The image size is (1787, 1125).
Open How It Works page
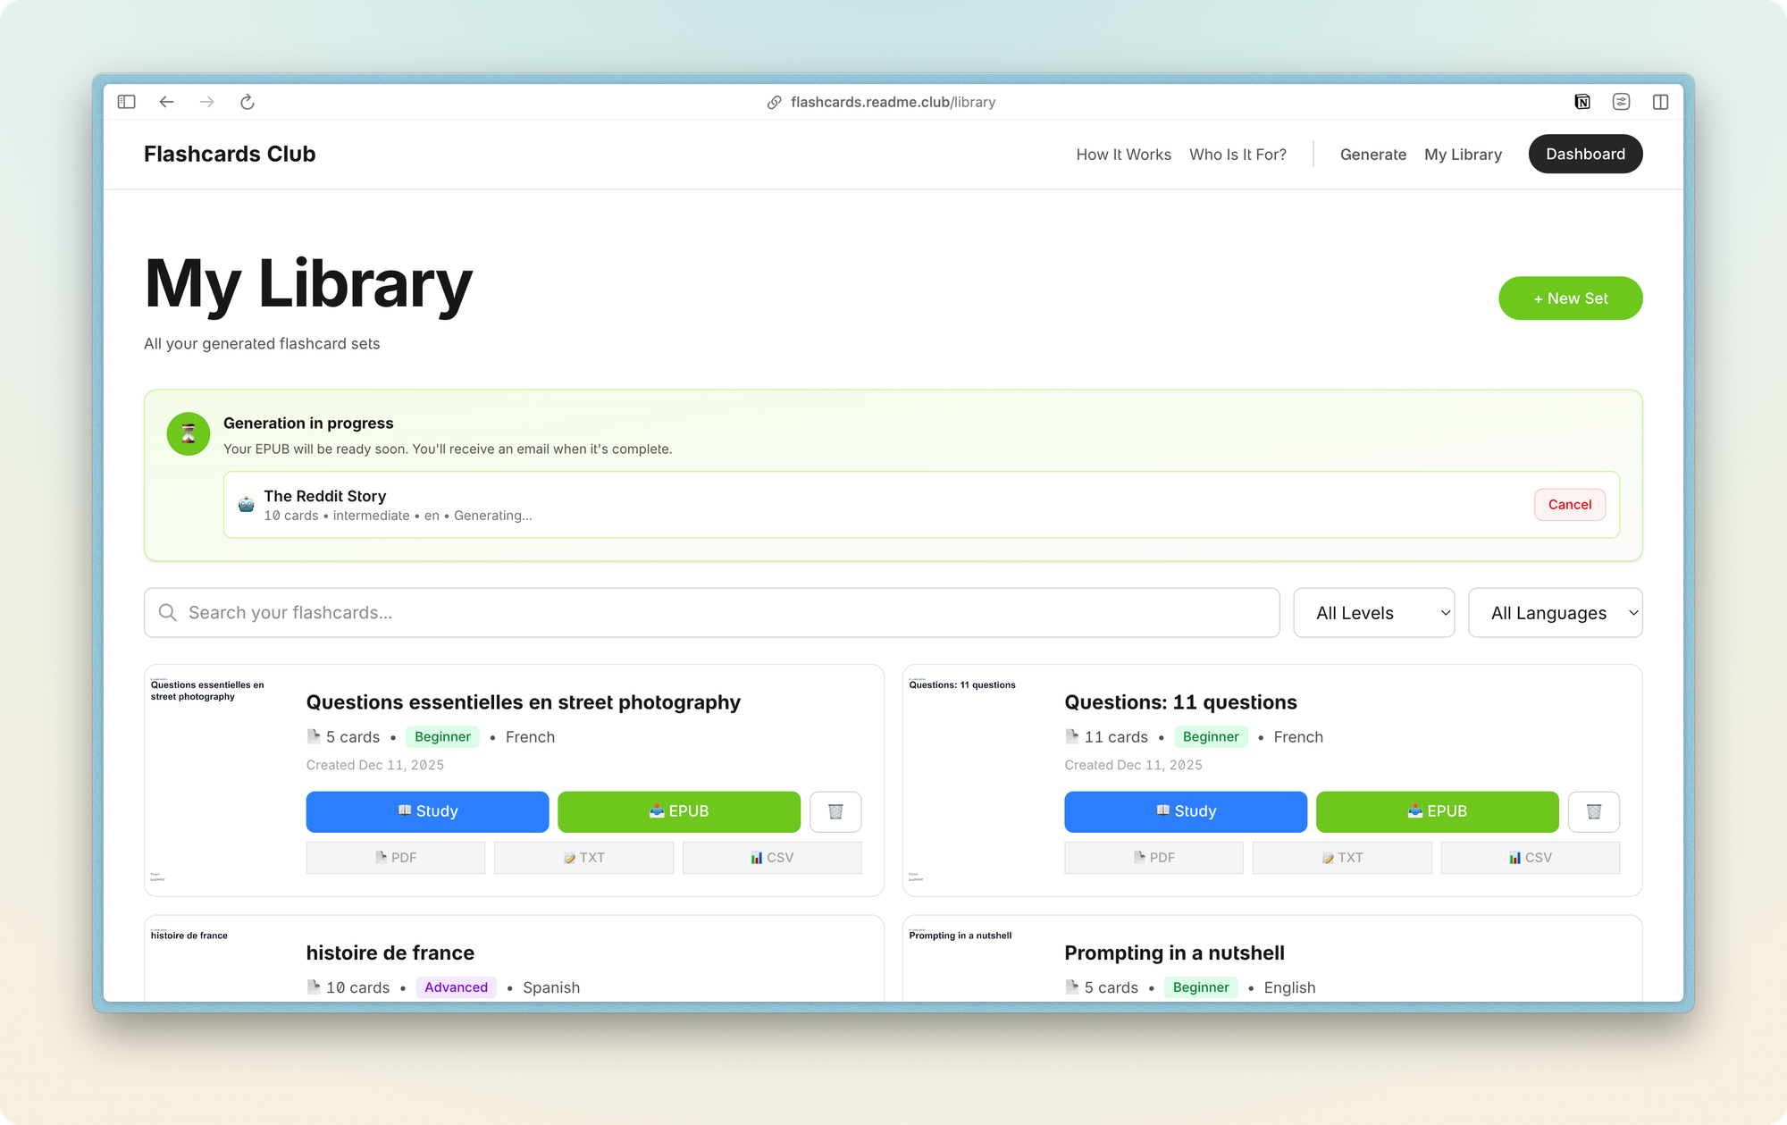tap(1123, 155)
